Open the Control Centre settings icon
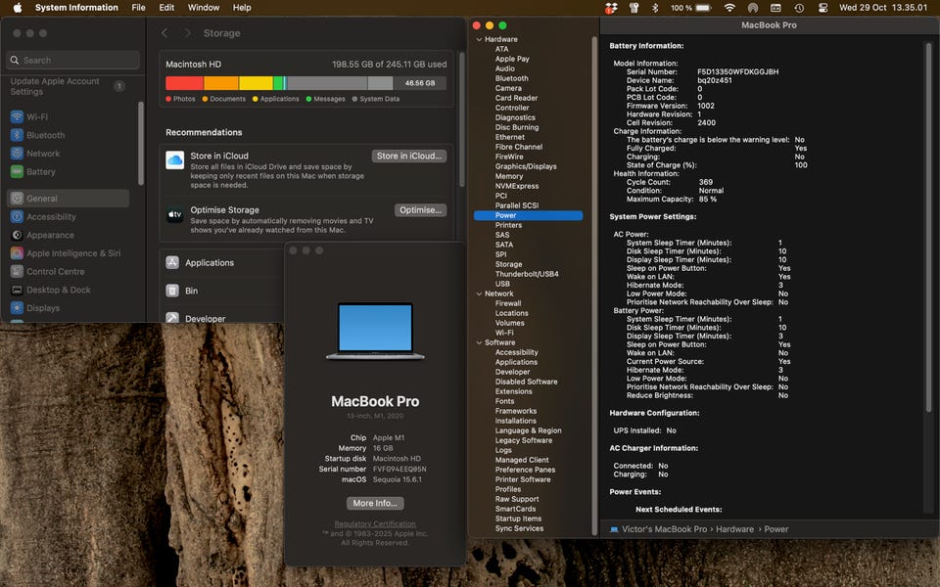 tap(17, 272)
